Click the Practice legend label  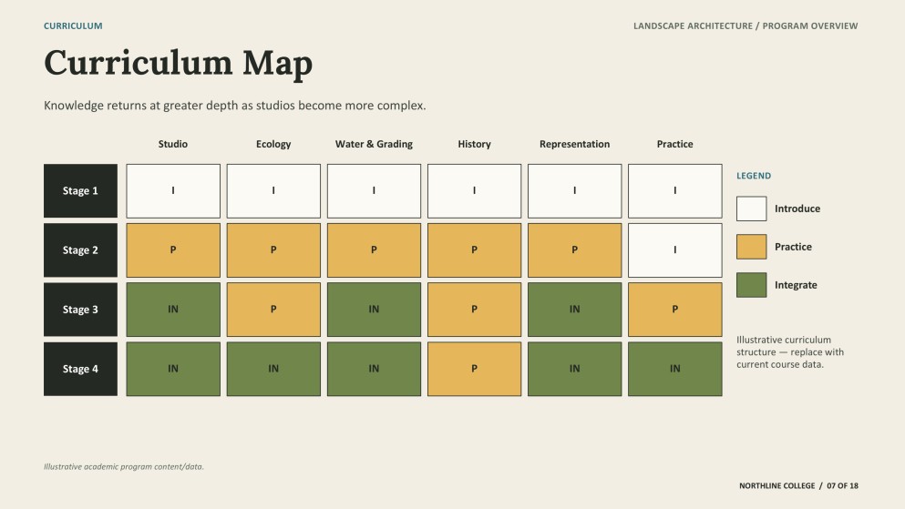[x=793, y=247]
